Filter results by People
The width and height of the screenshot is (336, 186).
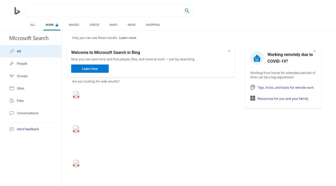pyautogui.click(x=31, y=64)
